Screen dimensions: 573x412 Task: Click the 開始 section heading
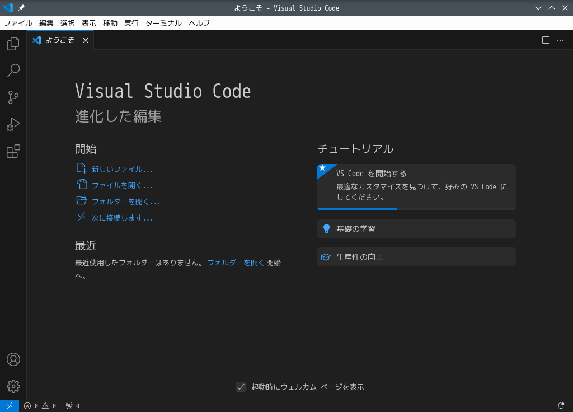pos(86,149)
